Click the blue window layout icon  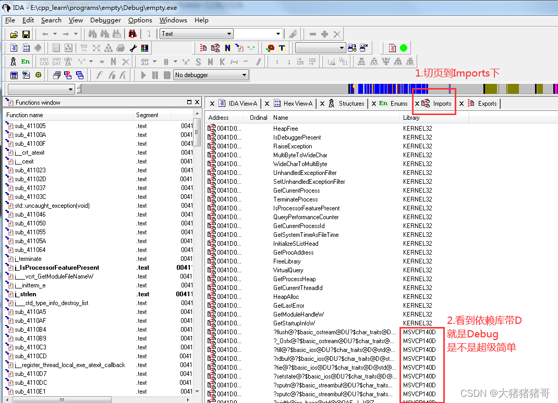[80, 75]
